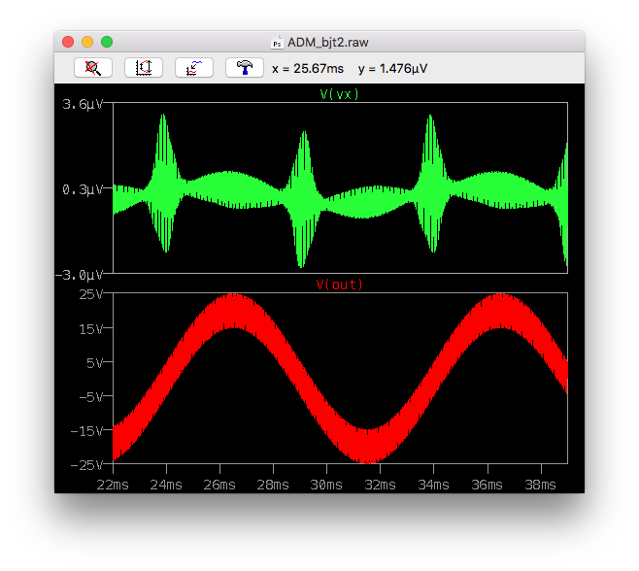Image resolution: width=639 pixels, height=571 pixels.
Task: Click the 32ms time axis label
Action: point(380,485)
